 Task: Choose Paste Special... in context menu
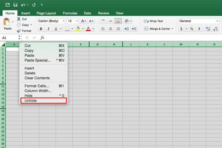[x=43, y=60]
